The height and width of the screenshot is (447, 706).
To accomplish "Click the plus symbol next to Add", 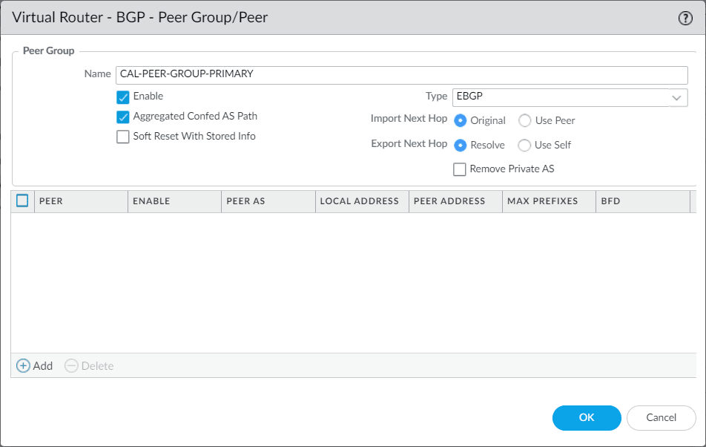I will tap(22, 365).
